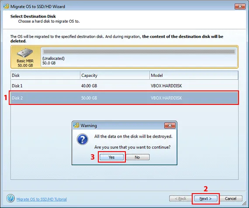249x208 pixels.
Task: Click the window resize grip corner
Action: coord(244,203)
